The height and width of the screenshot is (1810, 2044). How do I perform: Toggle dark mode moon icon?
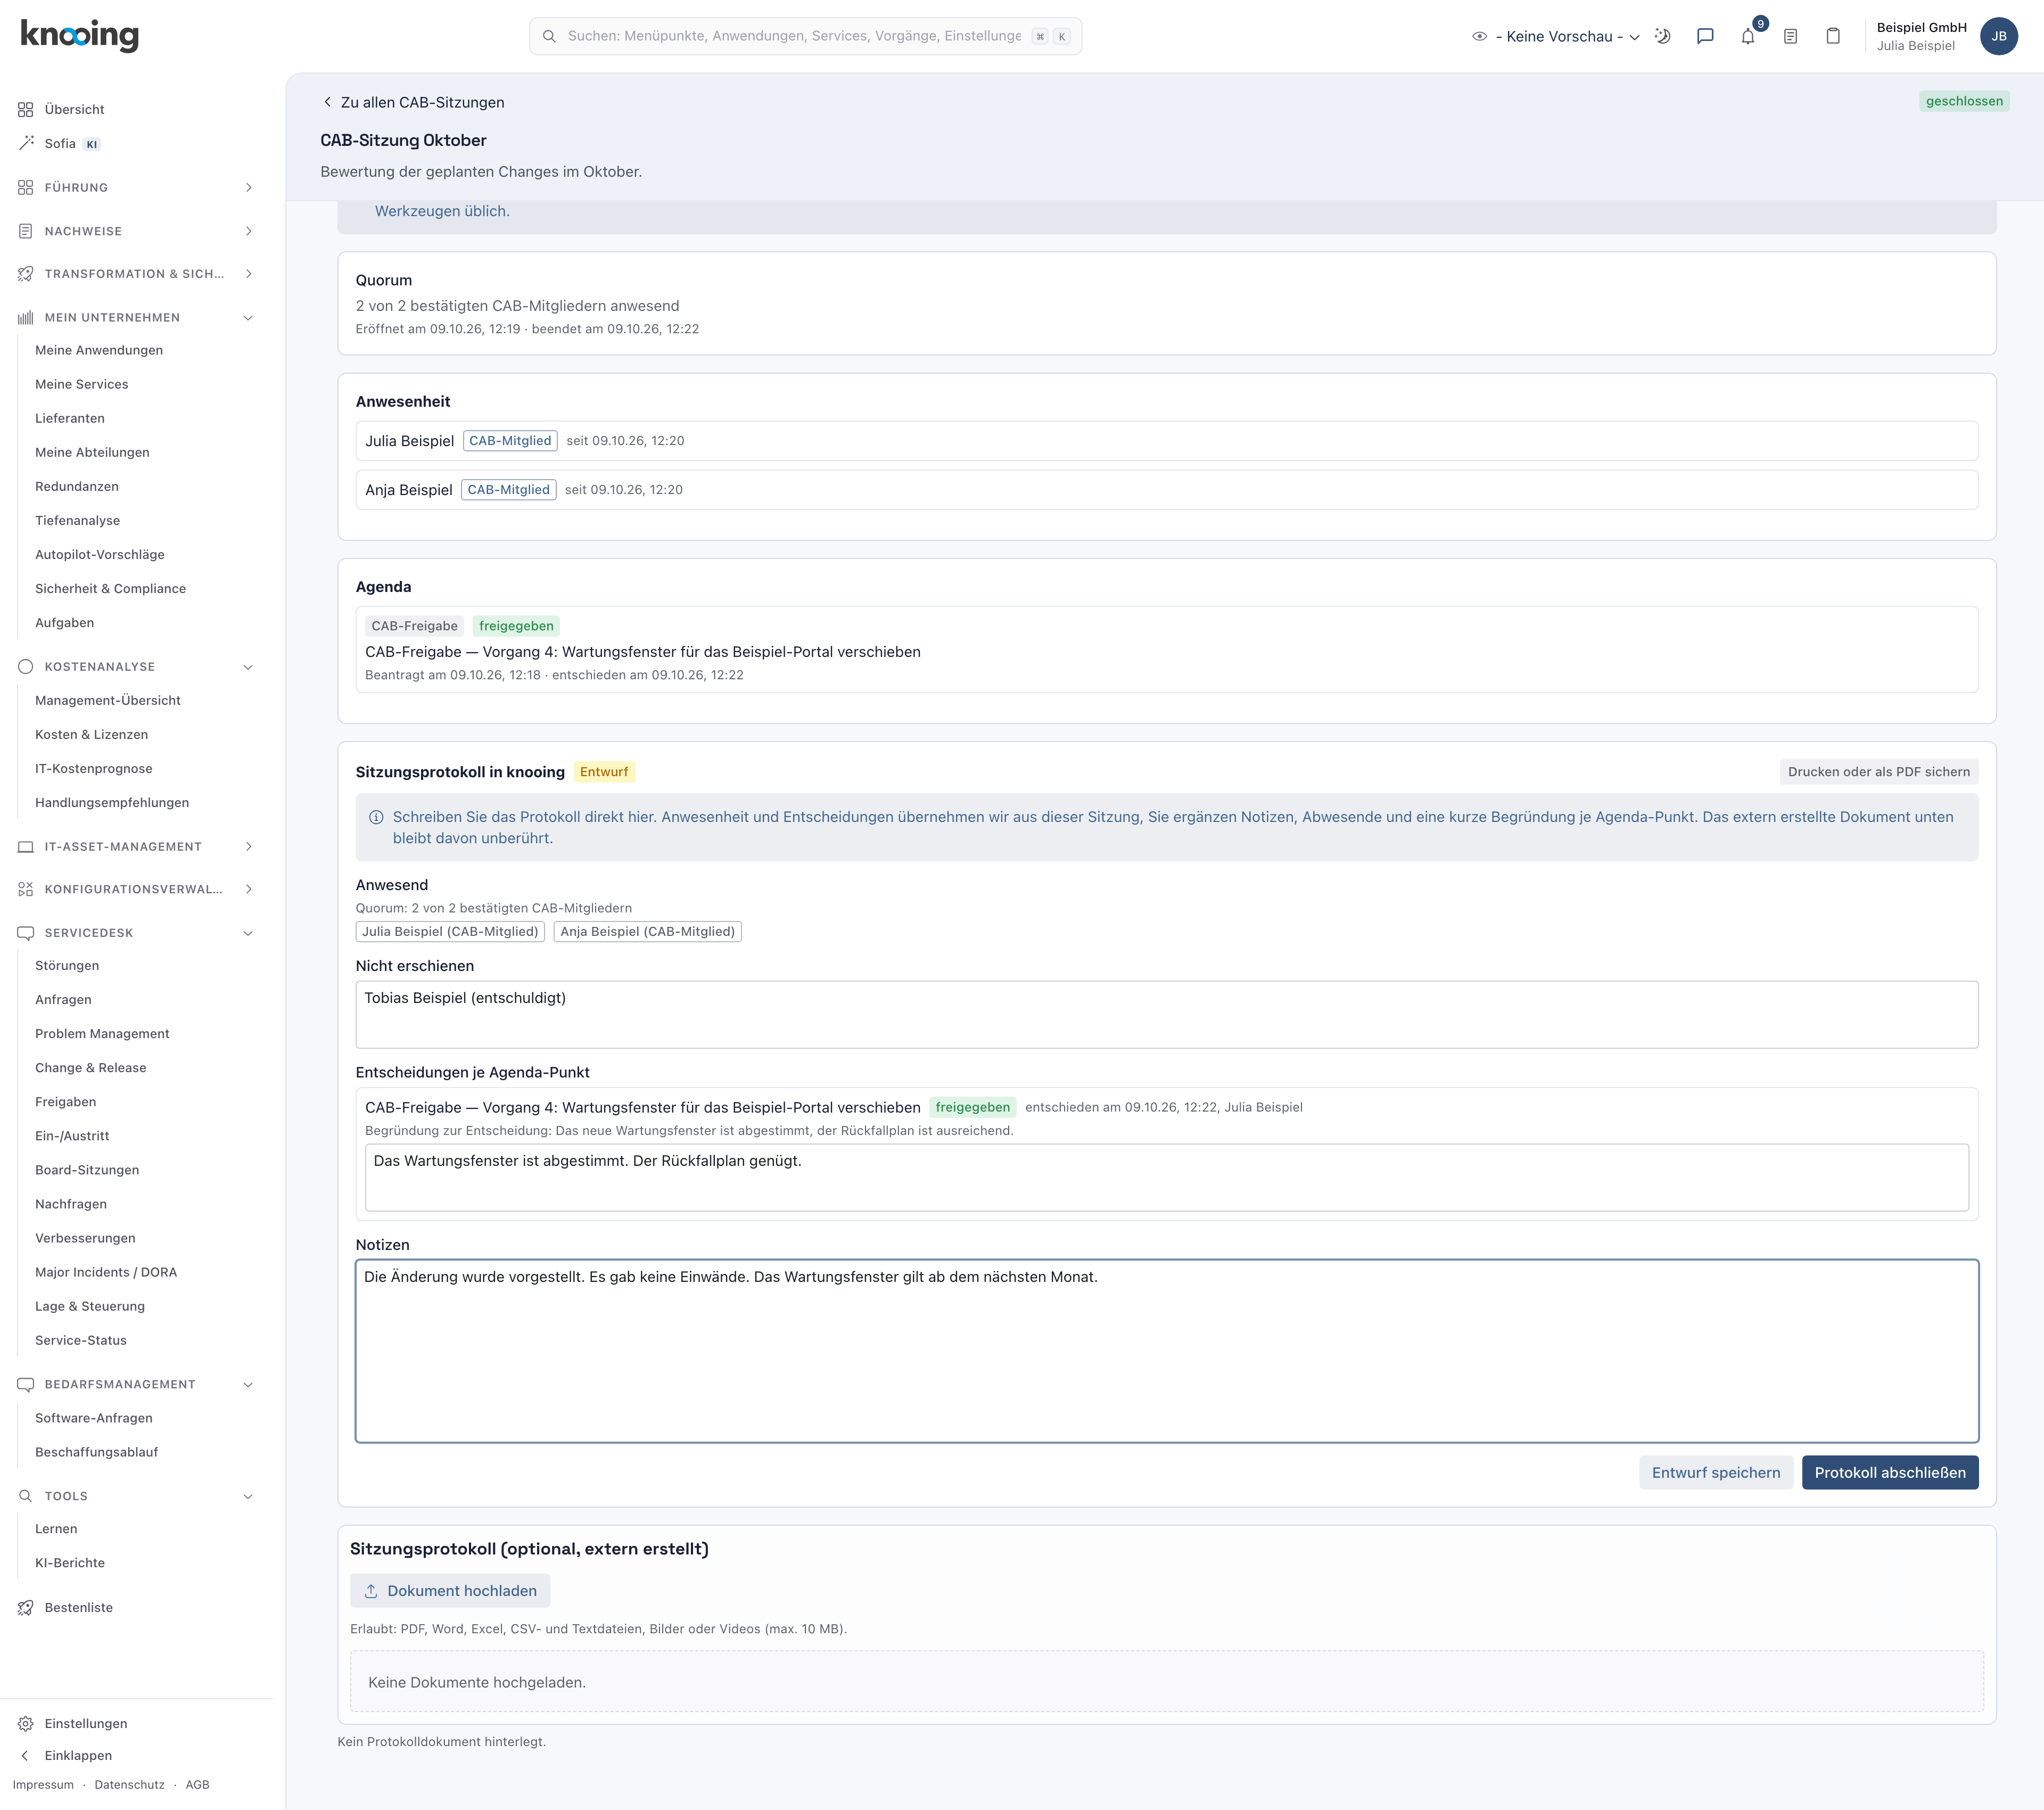(1662, 36)
